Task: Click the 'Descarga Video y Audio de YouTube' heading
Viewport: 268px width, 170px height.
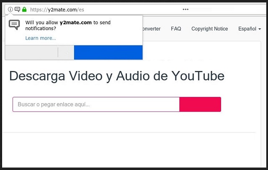Action: [x=117, y=76]
